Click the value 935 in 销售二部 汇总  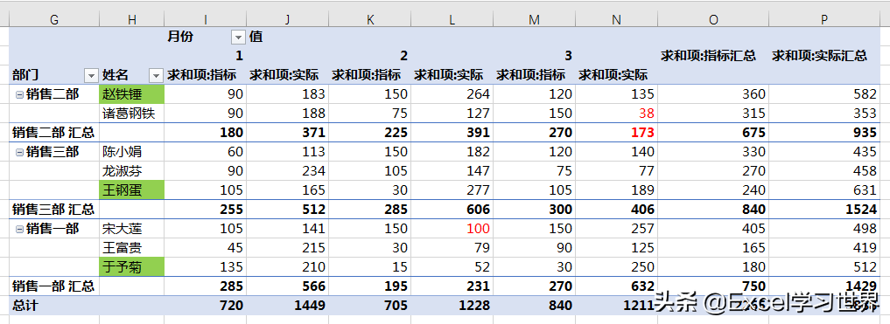865,133
